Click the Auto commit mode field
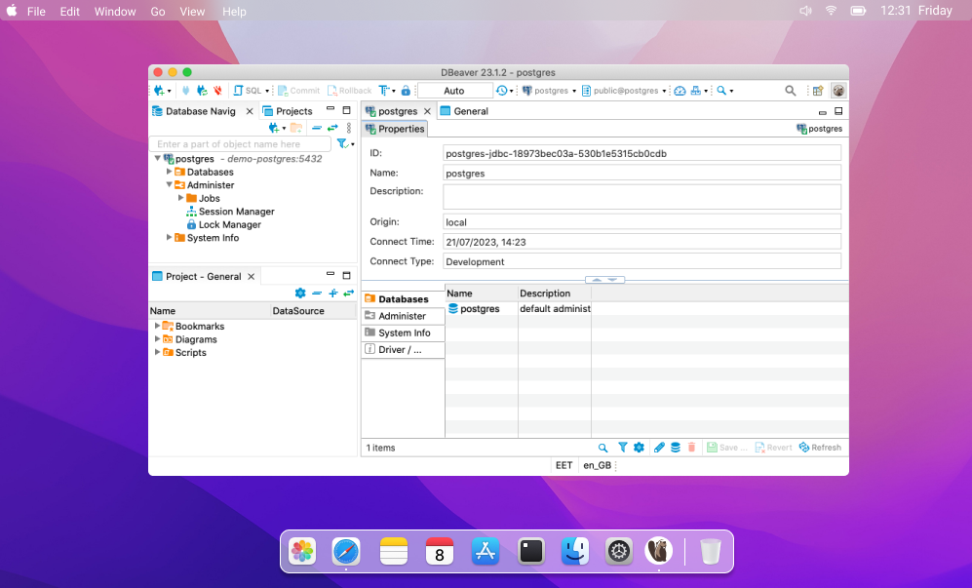972x588 pixels. (455, 91)
